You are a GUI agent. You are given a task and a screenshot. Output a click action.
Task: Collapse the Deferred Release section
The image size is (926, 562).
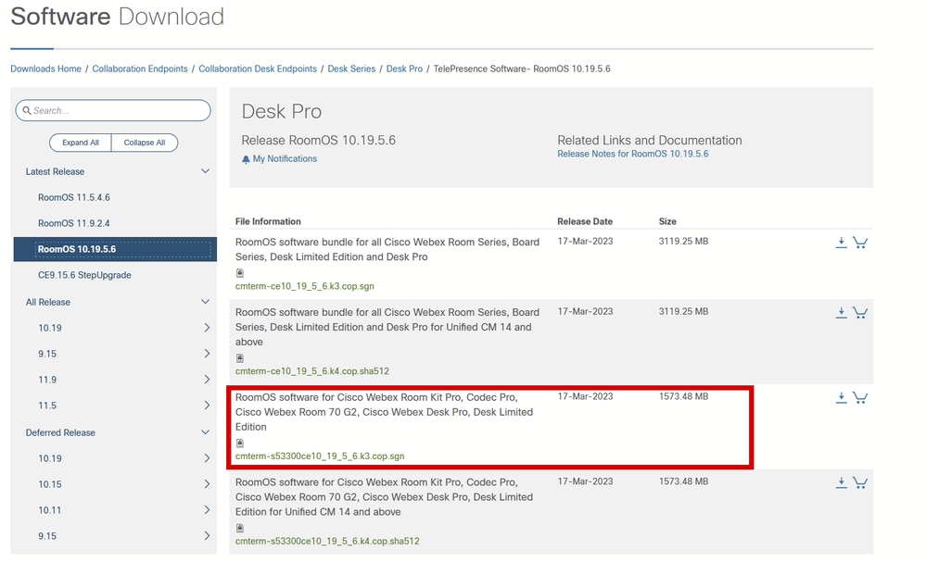point(205,431)
